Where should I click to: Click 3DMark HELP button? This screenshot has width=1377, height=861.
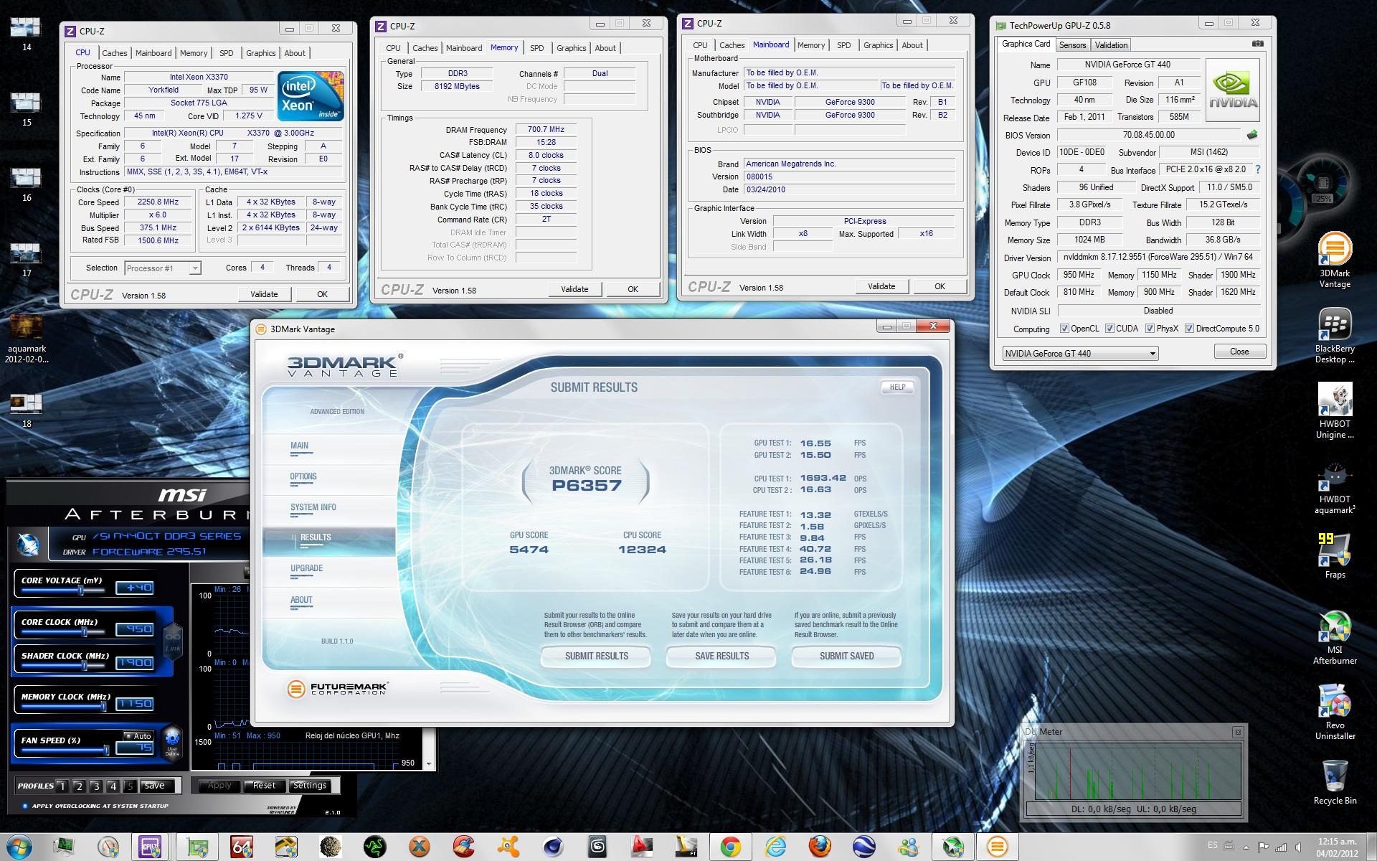pyautogui.click(x=897, y=387)
